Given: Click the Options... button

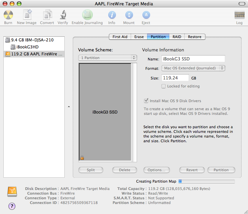Looking at the screenshot, I should point(157,170).
